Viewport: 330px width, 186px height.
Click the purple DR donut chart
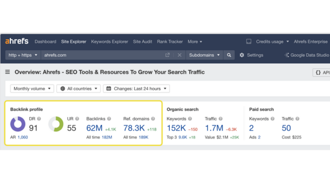coord(18,124)
